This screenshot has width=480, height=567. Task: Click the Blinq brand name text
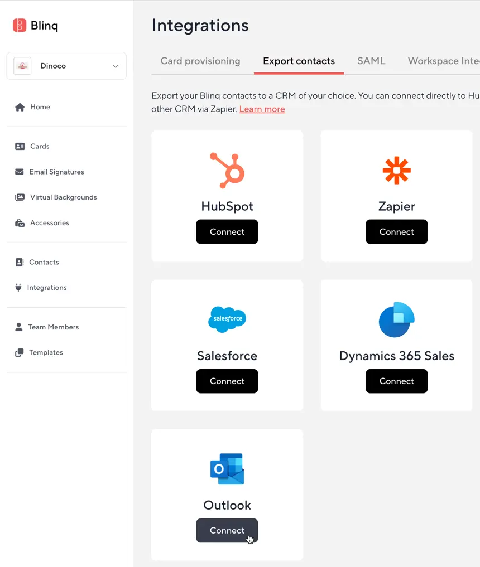[x=44, y=26]
